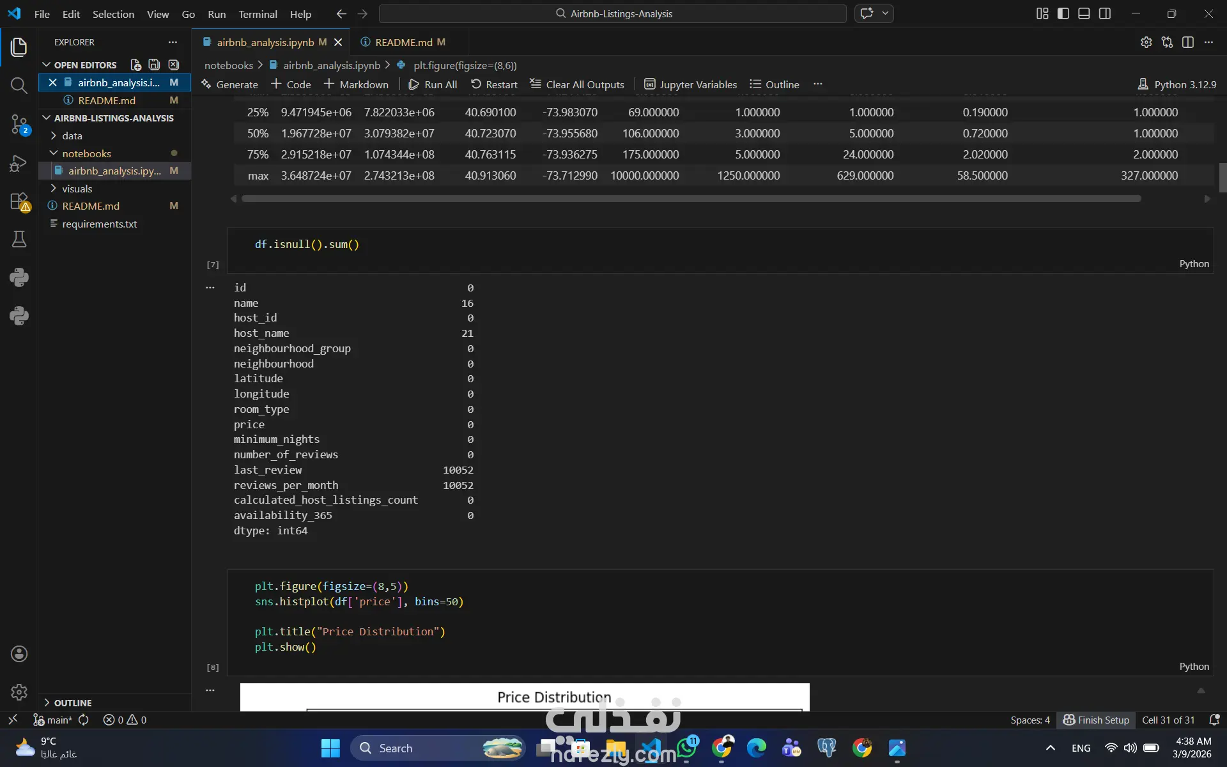Open Run and Debug view
This screenshot has height=767, width=1227.
19,163
